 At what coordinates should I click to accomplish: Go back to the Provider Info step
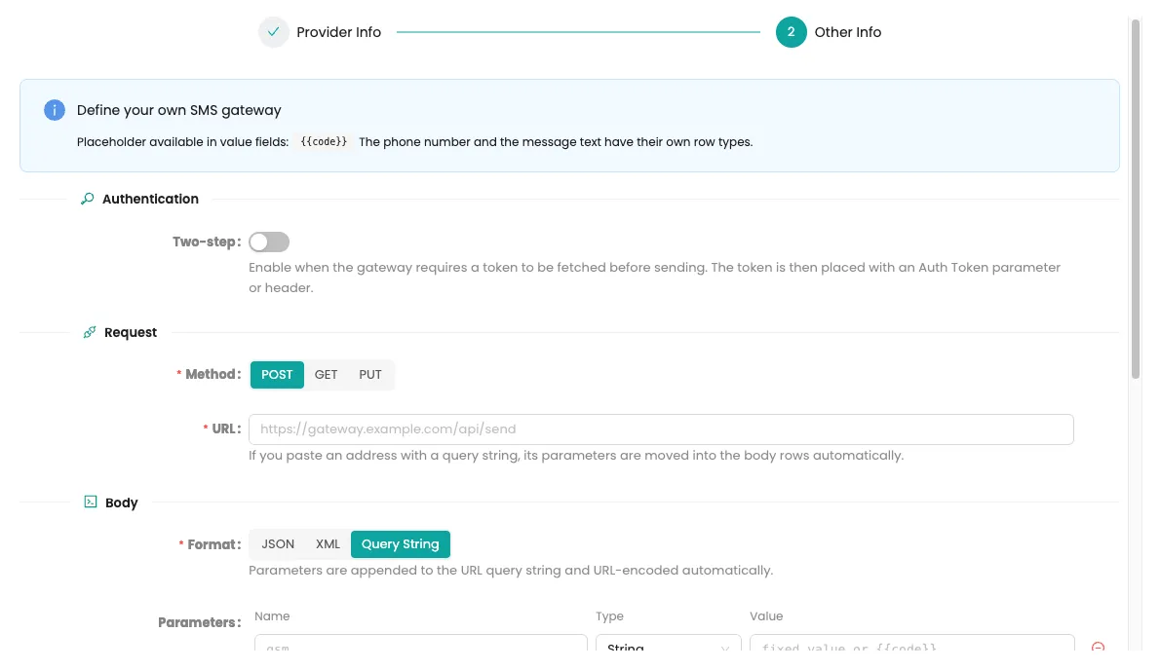pos(338,32)
